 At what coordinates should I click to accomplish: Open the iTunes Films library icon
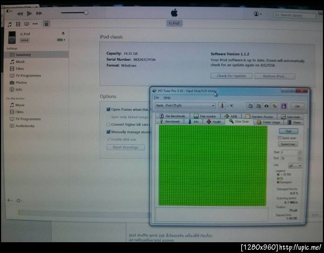coord(18,24)
